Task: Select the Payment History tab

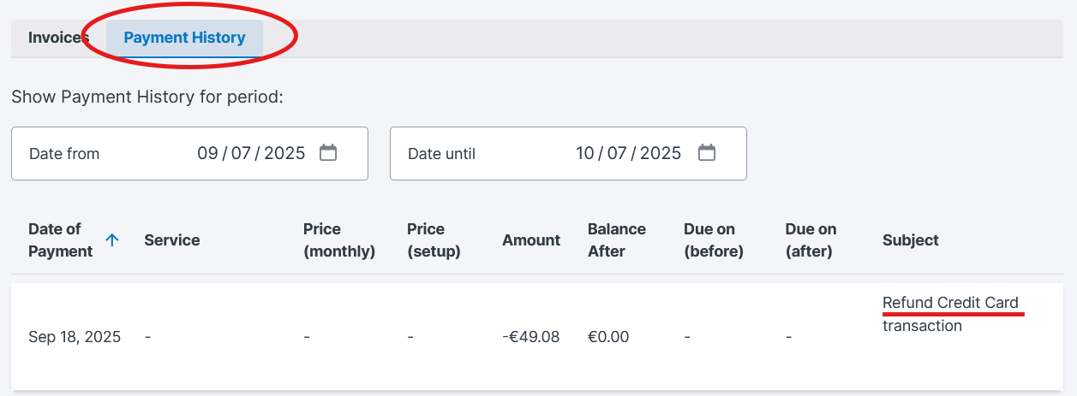Action: click(184, 38)
